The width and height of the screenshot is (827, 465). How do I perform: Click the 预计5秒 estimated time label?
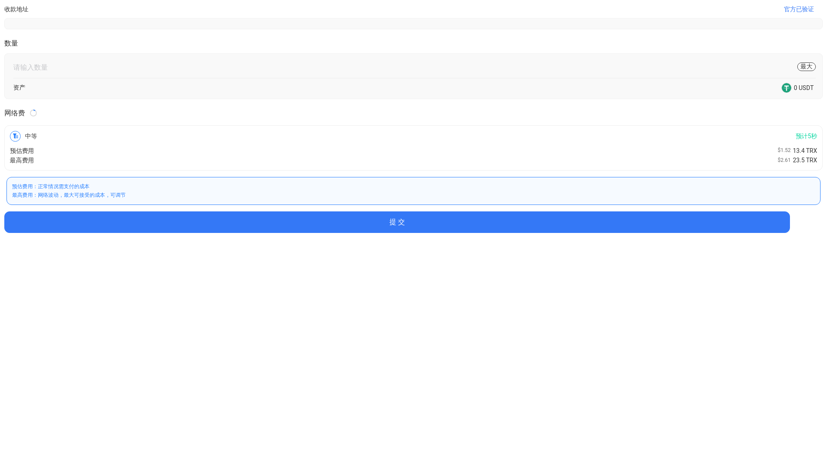pyautogui.click(x=806, y=136)
